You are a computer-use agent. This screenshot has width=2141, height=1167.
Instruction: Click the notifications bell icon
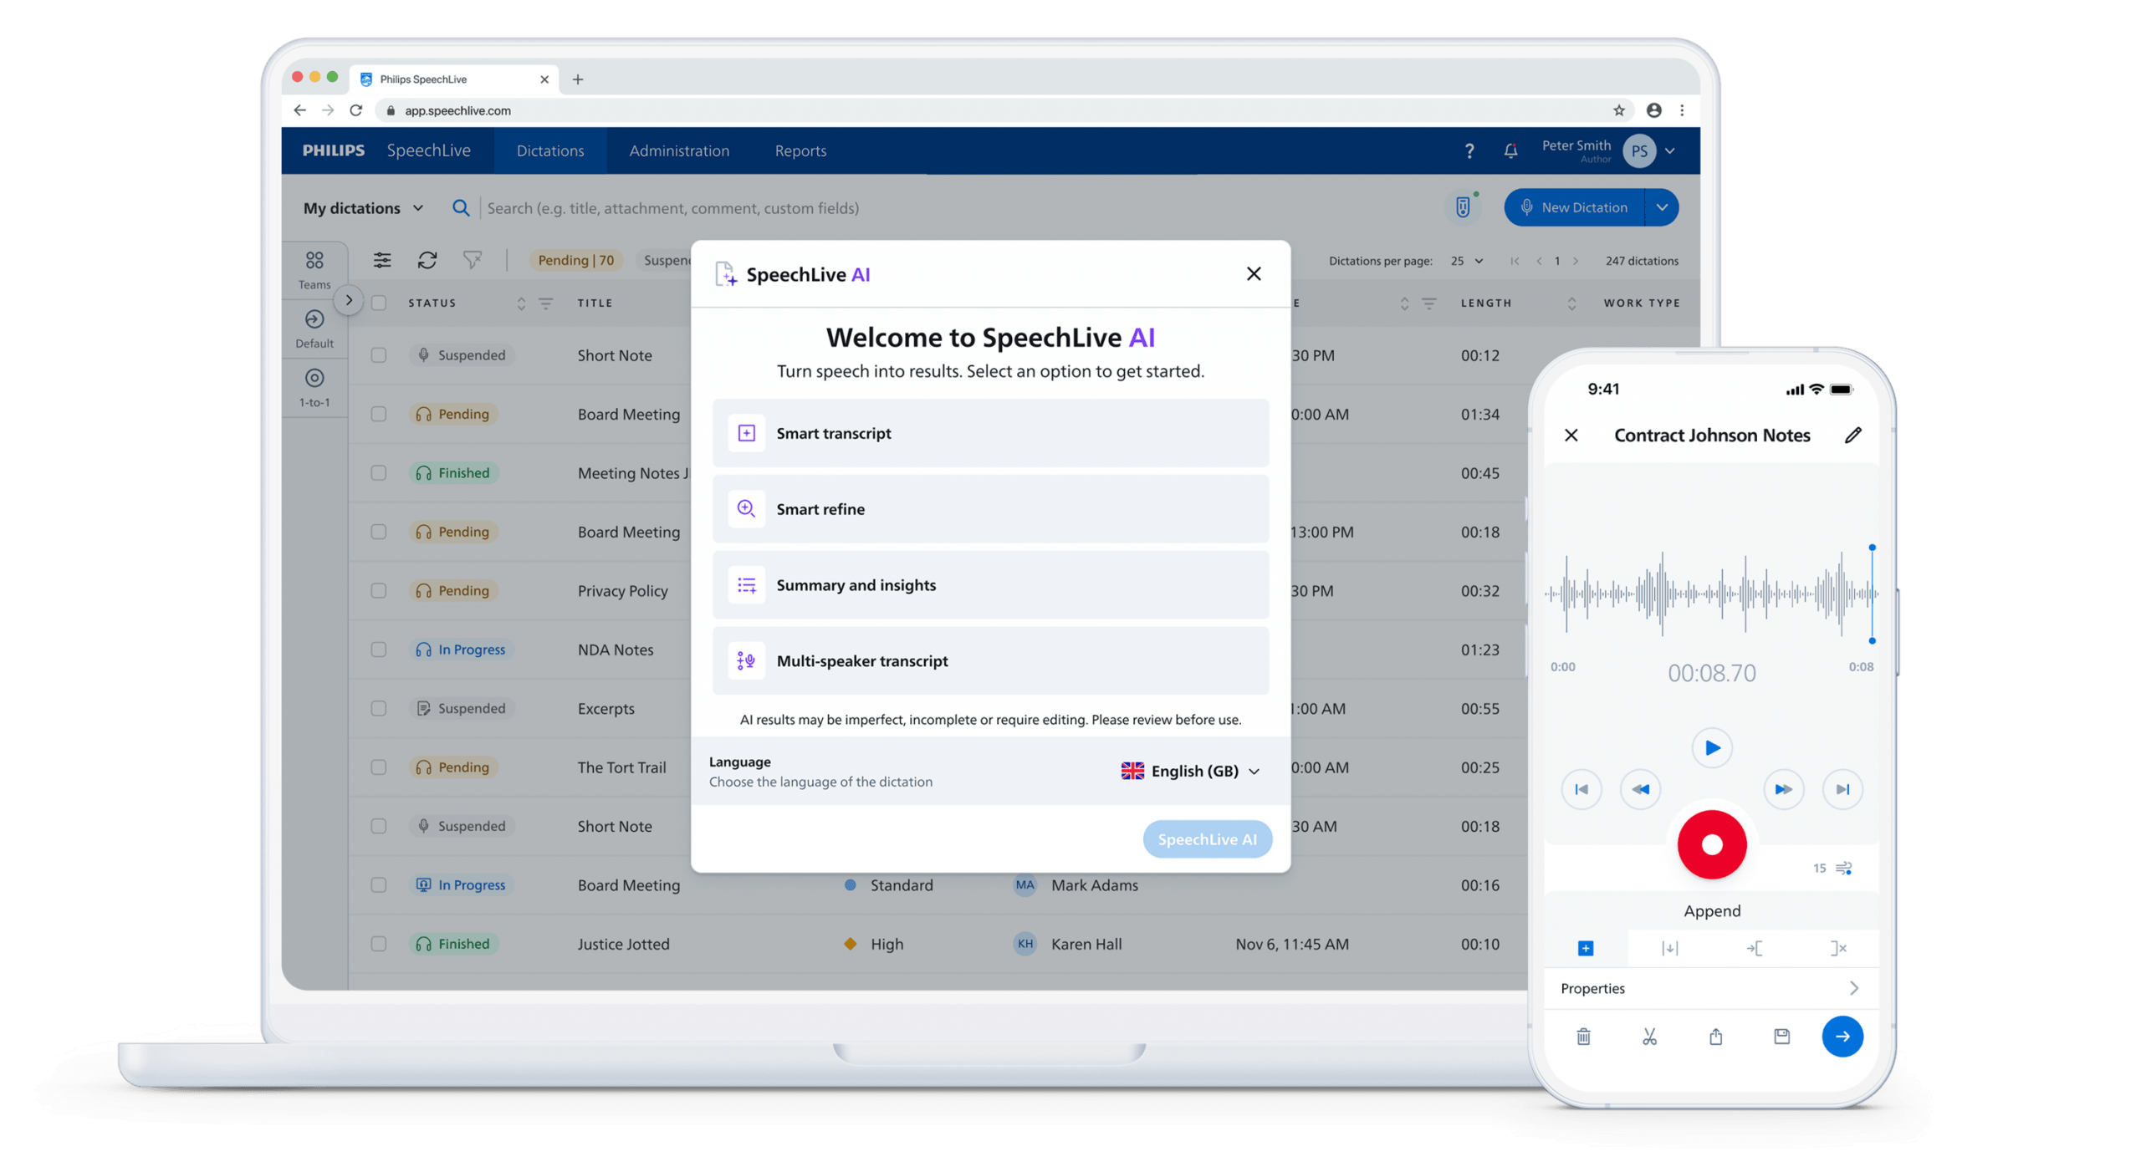(x=1510, y=150)
